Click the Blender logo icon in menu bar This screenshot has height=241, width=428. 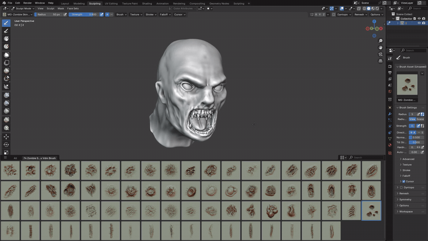tap(4, 3)
